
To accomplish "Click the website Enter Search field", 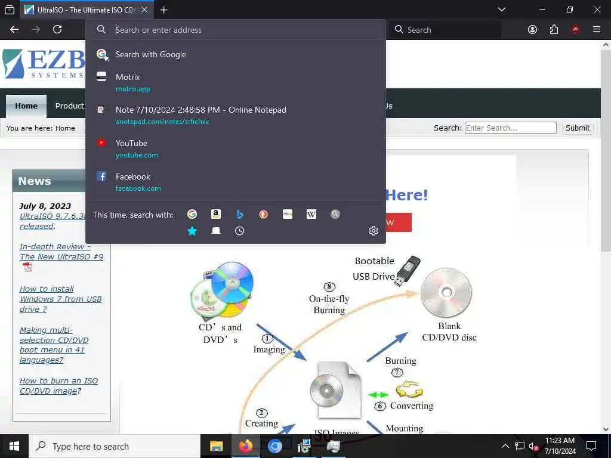I will pyautogui.click(x=511, y=128).
